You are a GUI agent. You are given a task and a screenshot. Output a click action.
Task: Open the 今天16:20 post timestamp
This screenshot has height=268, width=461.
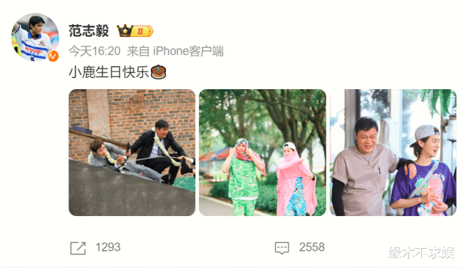click(x=94, y=51)
